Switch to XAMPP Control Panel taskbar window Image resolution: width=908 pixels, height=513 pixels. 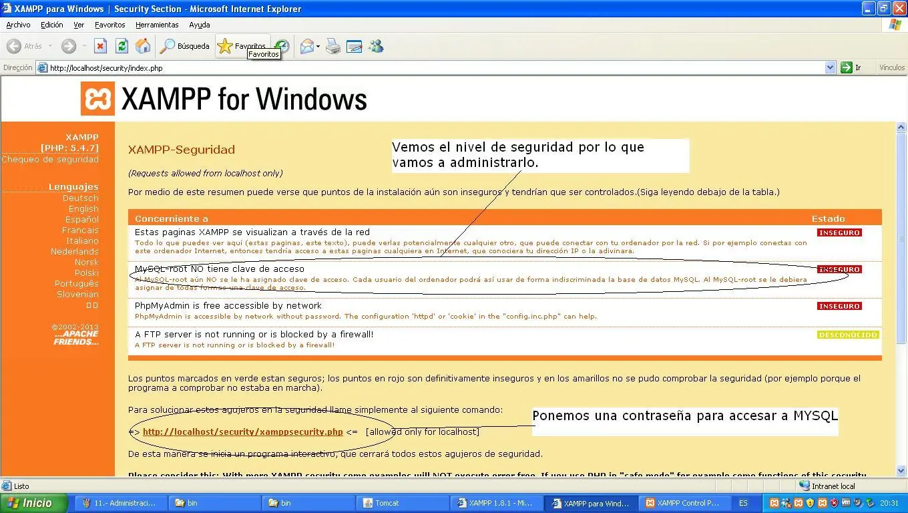[684, 503]
